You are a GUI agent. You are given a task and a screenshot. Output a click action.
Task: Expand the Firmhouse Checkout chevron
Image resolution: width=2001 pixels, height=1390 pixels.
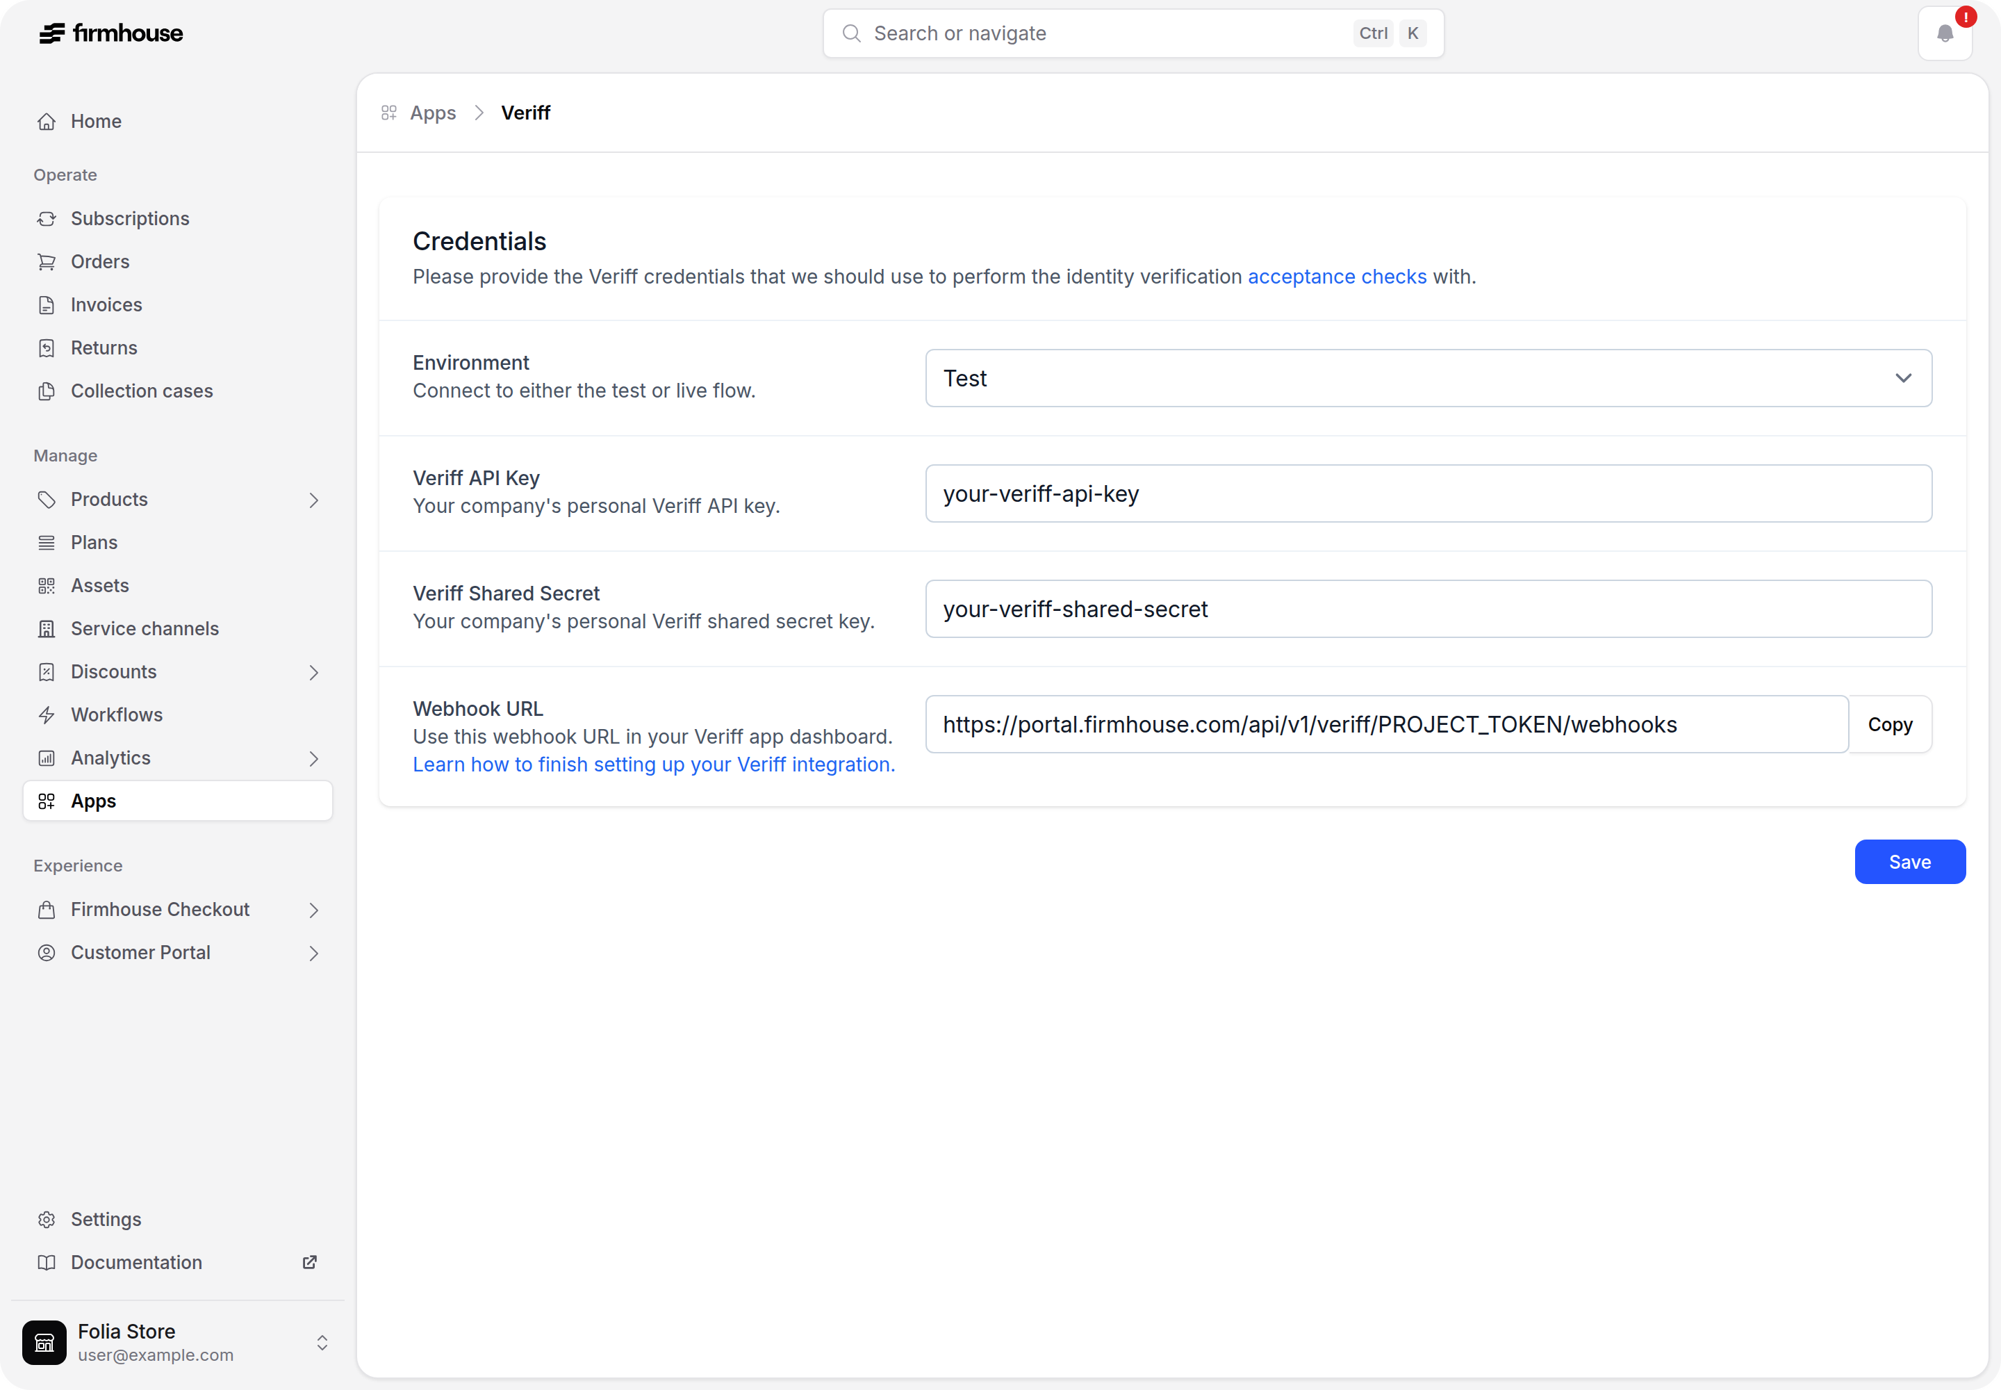coord(313,910)
